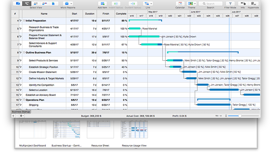
Task: Adjust the timeline zoom slider
Action: (x=240, y=116)
